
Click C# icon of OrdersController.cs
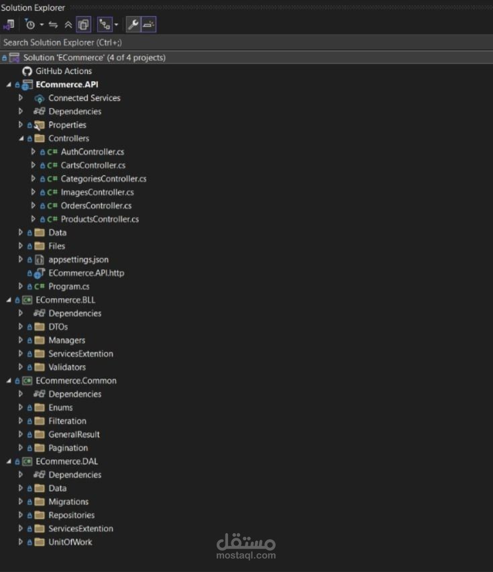pos(52,205)
